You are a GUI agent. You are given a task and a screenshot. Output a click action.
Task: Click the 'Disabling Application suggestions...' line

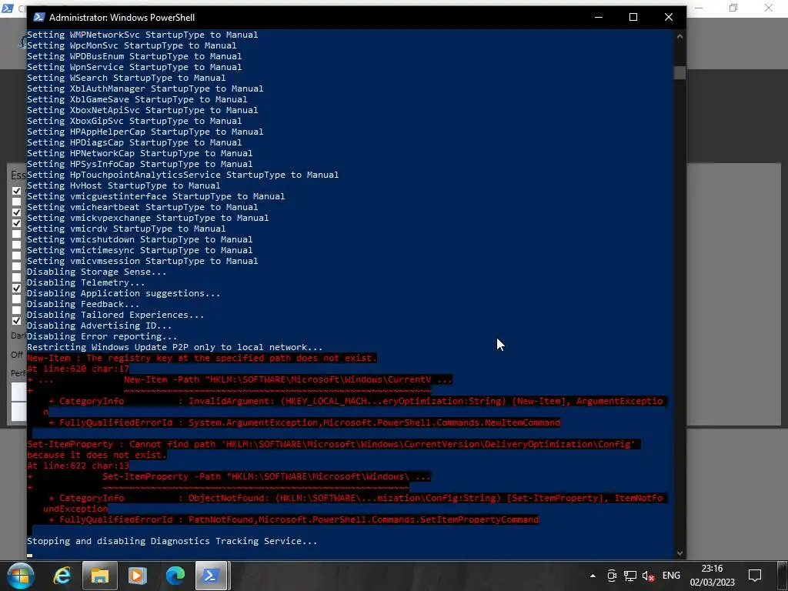coord(124,293)
